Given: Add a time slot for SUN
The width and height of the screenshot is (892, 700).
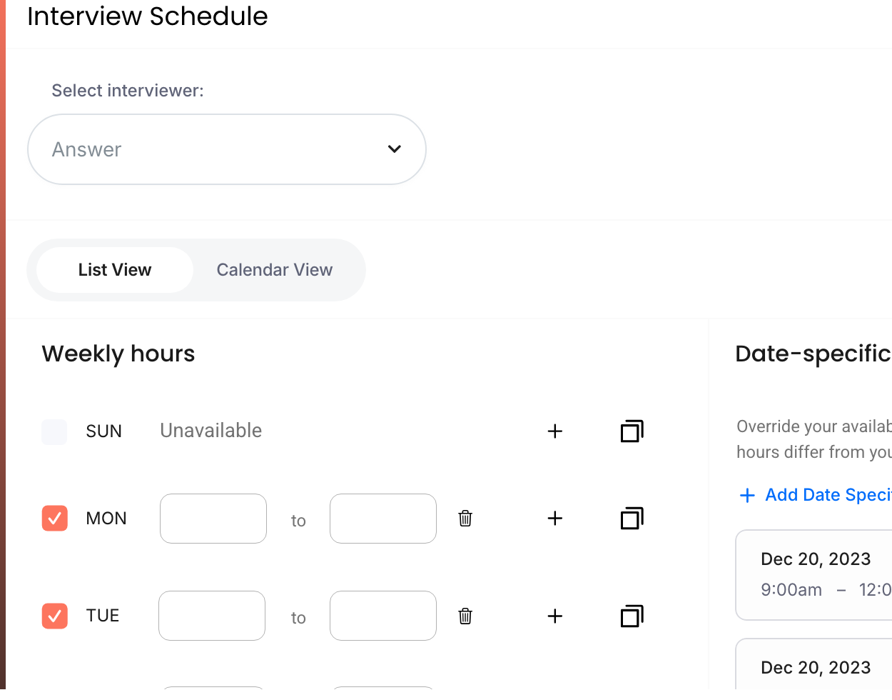Looking at the screenshot, I should pyautogui.click(x=555, y=431).
